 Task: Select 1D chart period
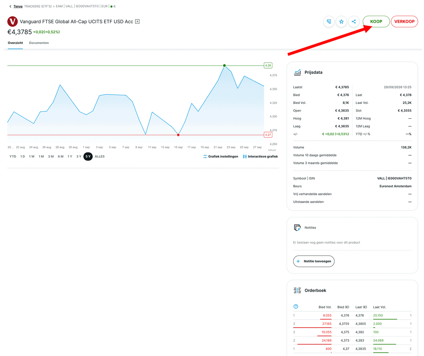tap(22, 156)
